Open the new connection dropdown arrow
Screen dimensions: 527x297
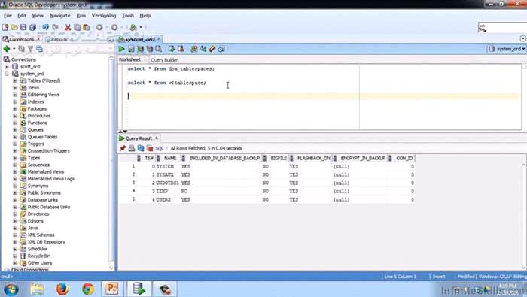click(14, 49)
